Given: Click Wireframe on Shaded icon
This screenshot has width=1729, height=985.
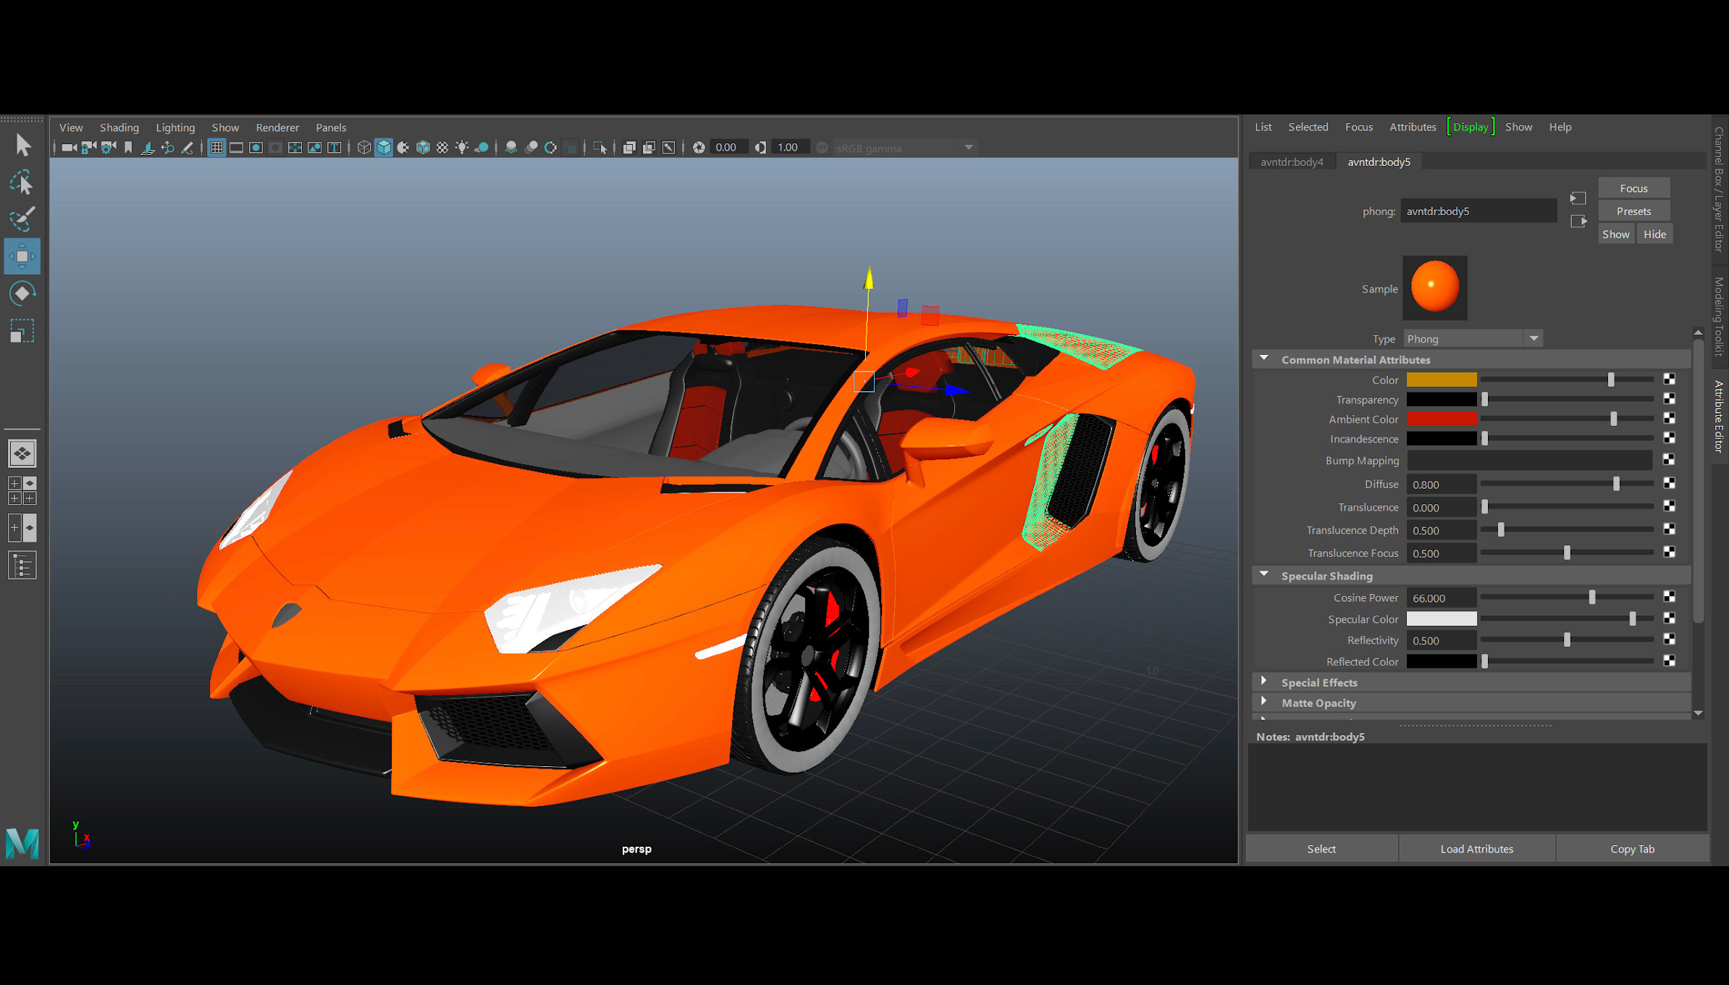Looking at the screenshot, I should [x=423, y=148].
